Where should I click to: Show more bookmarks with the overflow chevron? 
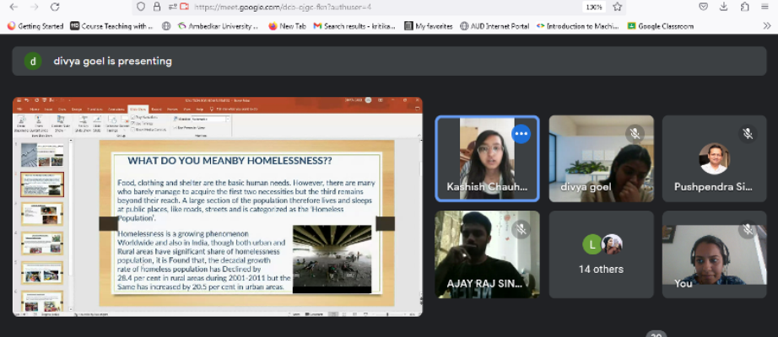766,26
